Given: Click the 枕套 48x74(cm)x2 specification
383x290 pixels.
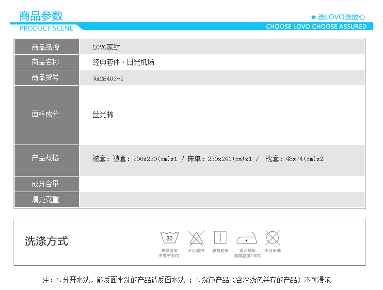Looking at the screenshot, I should coord(294,159).
